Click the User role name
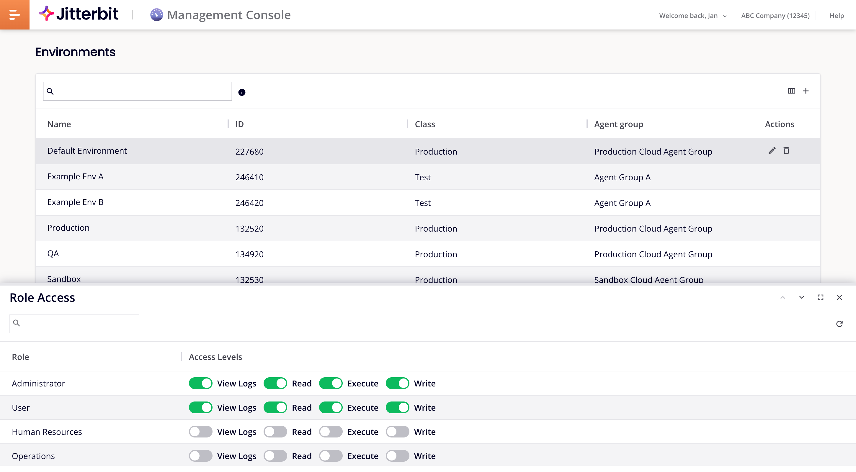This screenshot has height=472, width=856. click(x=21, y=408)
